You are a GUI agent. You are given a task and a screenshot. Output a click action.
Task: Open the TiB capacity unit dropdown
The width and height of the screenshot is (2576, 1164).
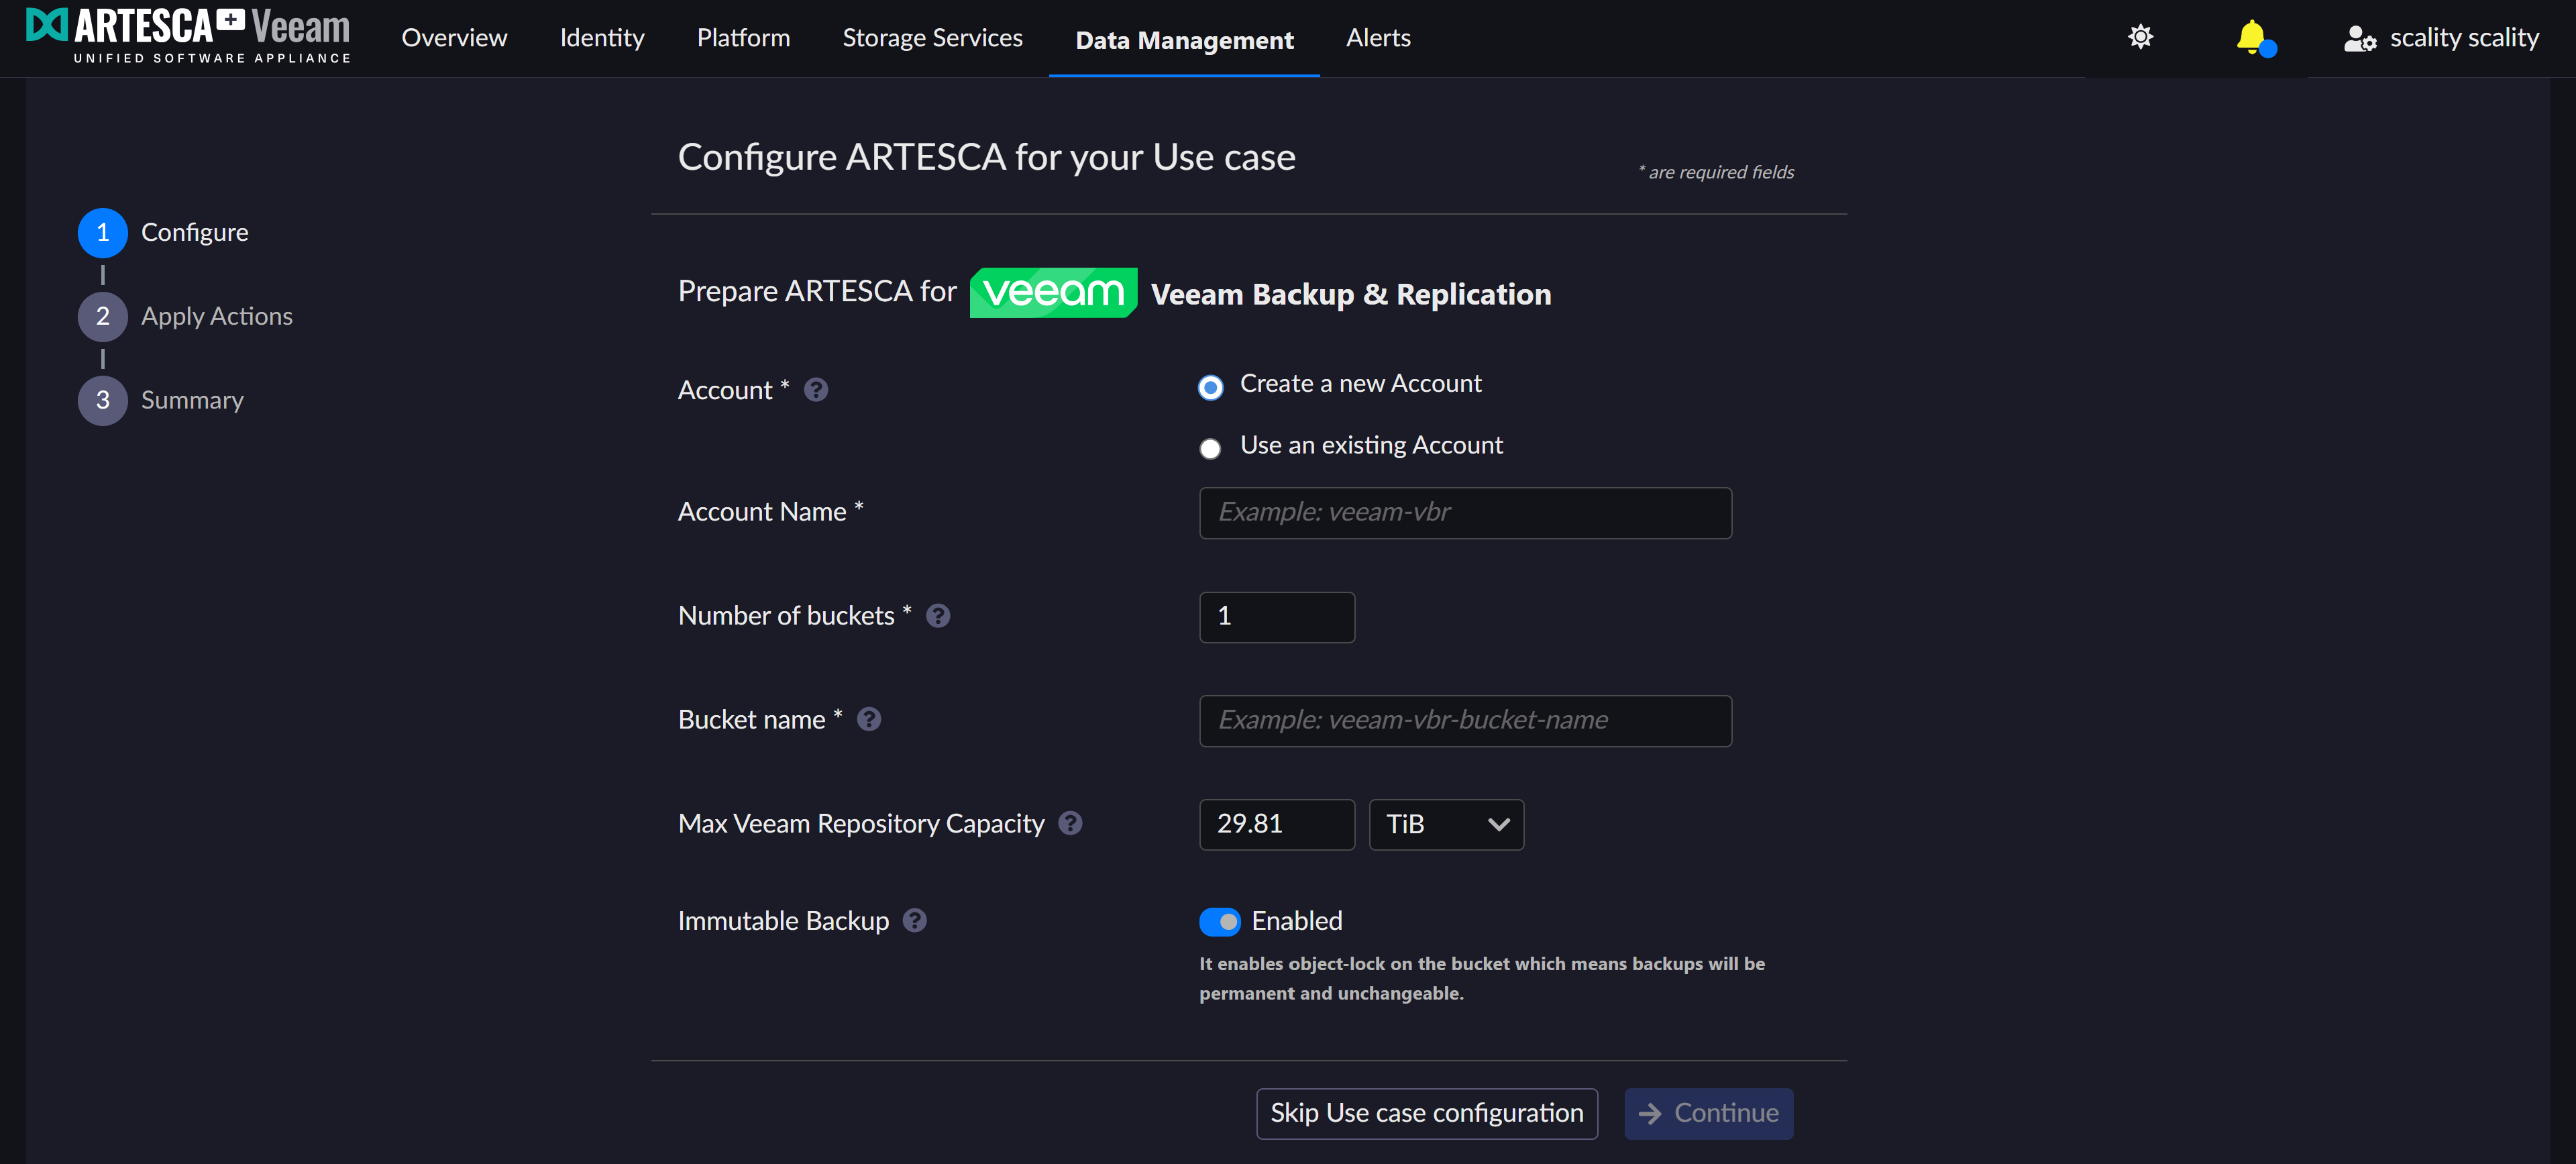point(1445,824)
